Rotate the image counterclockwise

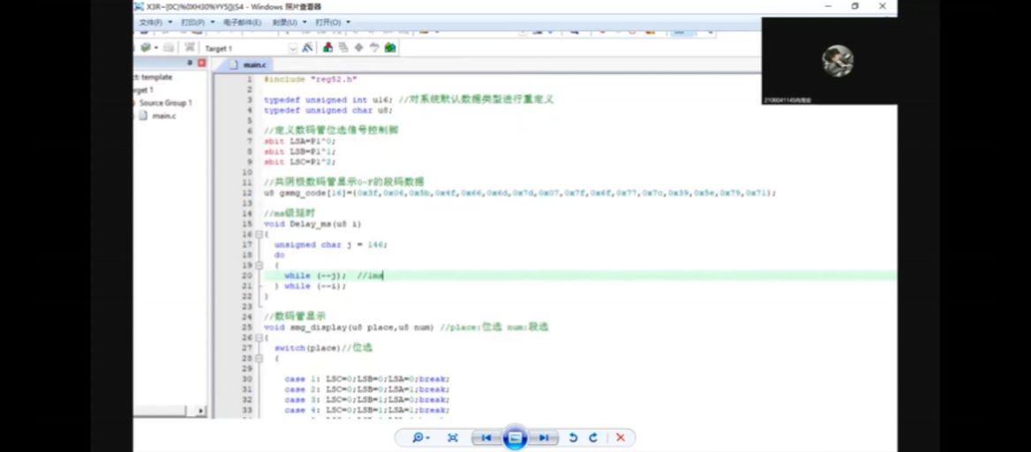point(573,438)
